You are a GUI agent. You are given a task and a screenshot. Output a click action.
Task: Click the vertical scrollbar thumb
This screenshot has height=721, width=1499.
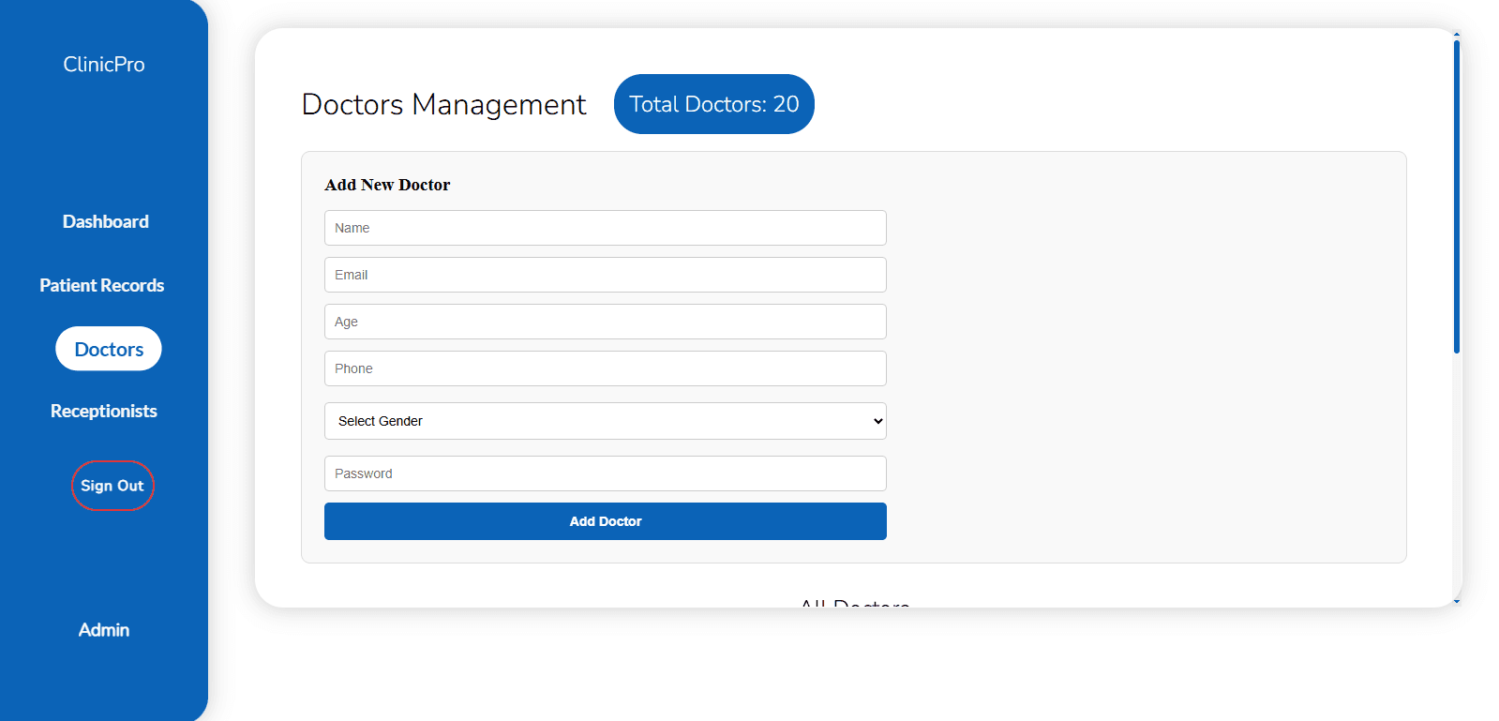coord(1456,197)
